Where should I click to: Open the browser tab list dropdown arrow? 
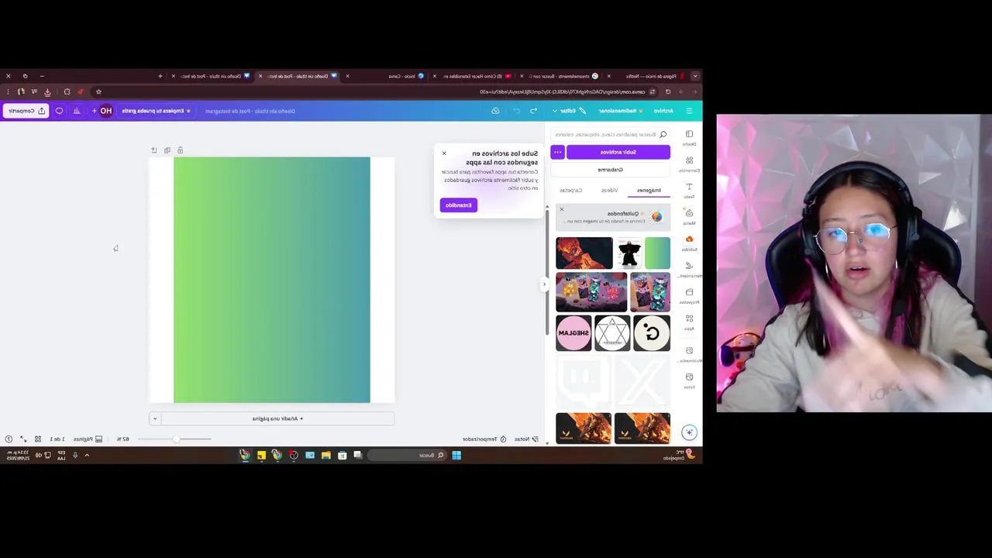pos(695,76)
